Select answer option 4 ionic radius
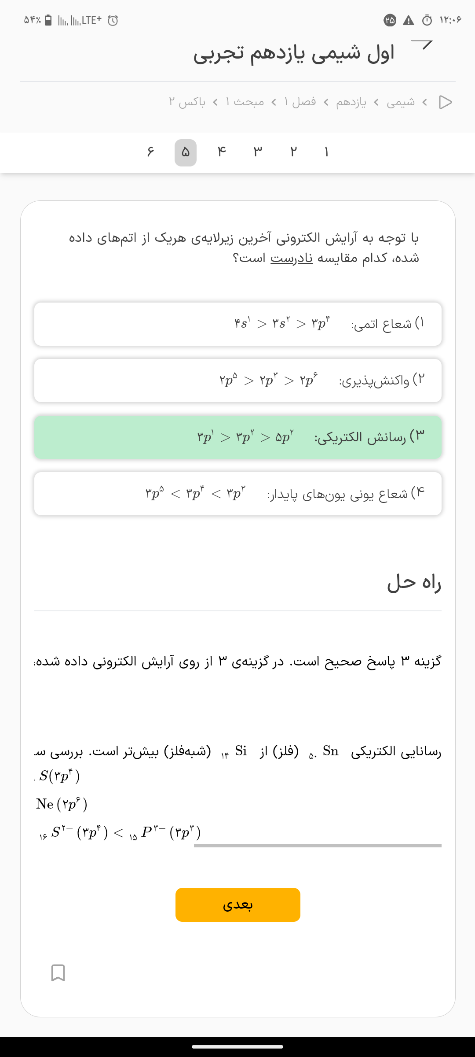This screenshot has height=1057, width=475. 238,493
